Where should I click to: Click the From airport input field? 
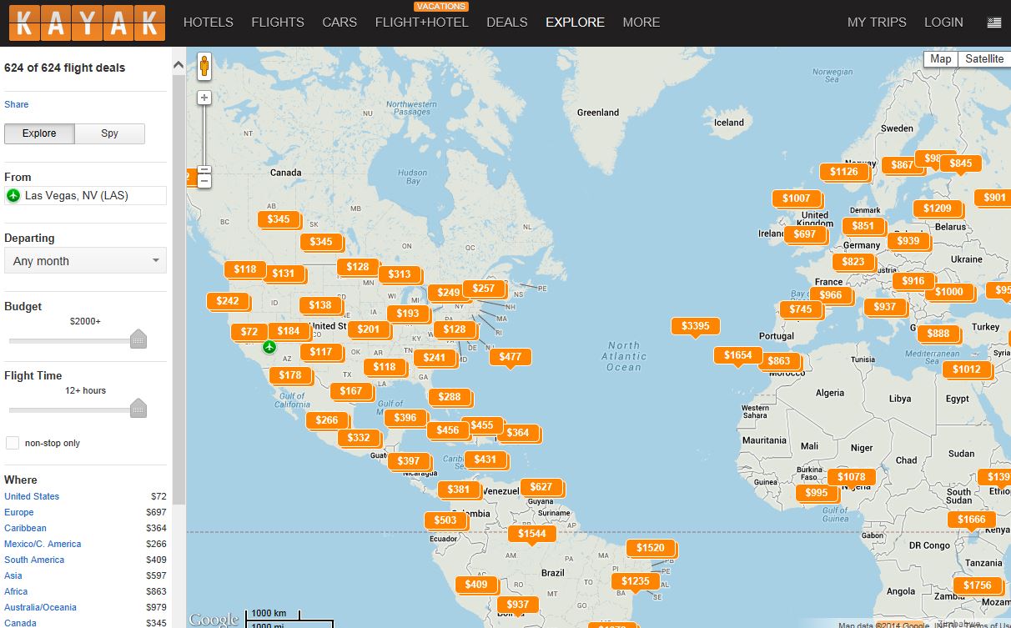point(85,195)
